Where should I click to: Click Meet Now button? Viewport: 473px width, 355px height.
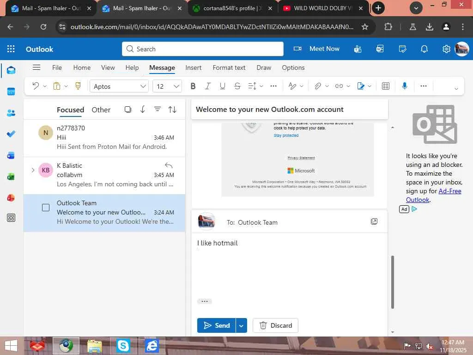point(316,49)
